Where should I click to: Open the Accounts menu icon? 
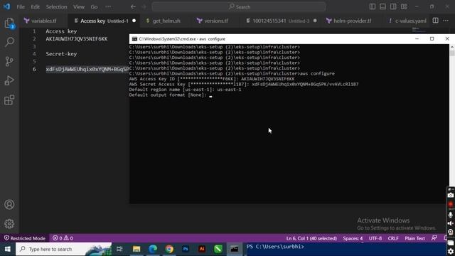[9, 205]
